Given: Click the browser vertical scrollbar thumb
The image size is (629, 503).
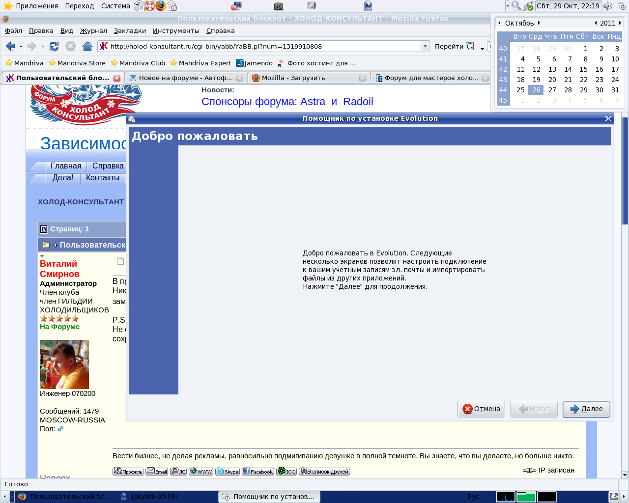Looking at the screenshot, I should tap(625, 170).
